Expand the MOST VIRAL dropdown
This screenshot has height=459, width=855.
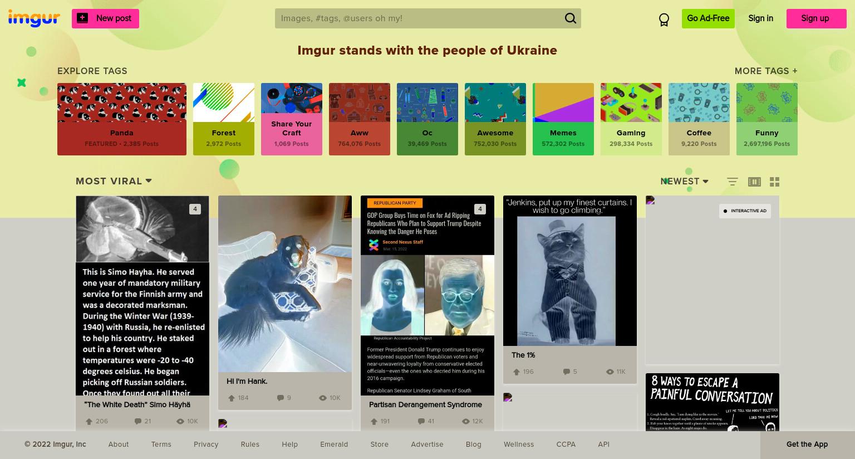click(x=114, y=181)
